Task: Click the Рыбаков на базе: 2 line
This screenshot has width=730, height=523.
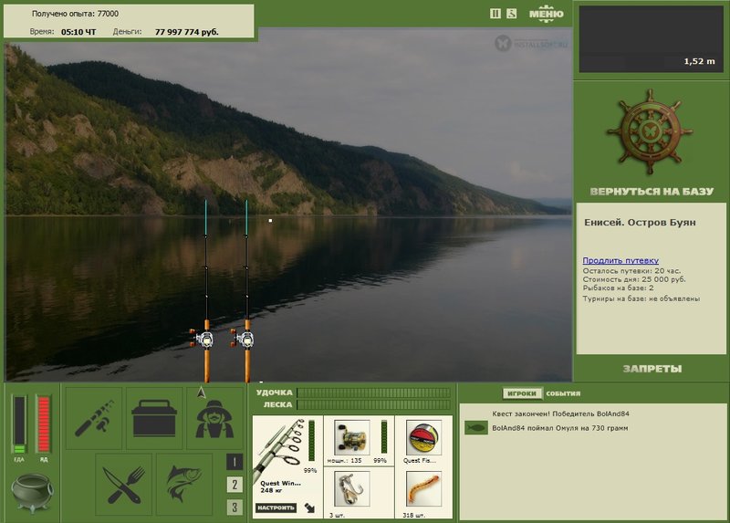Action: pos(618,288)
